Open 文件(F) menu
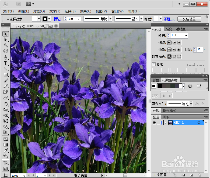The width and height of the screenshot is (210, 178). 8,11
